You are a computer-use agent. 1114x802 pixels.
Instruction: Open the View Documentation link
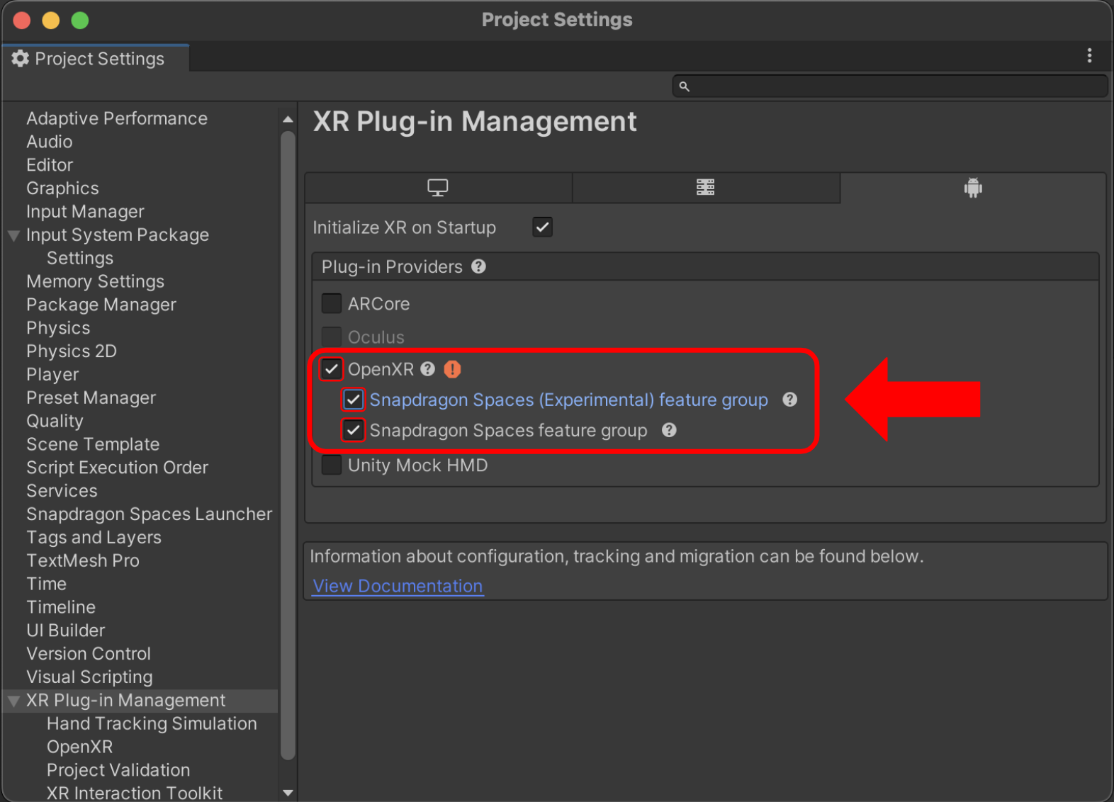398,586
